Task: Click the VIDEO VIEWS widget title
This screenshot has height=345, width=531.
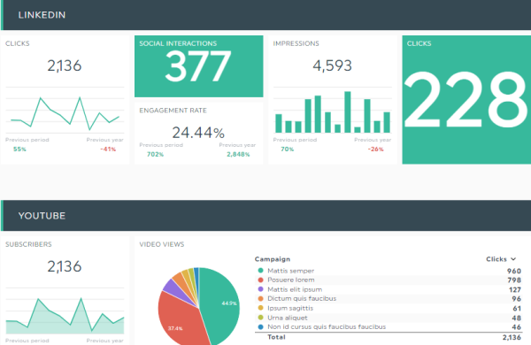Action: click(x=162, y=244)
